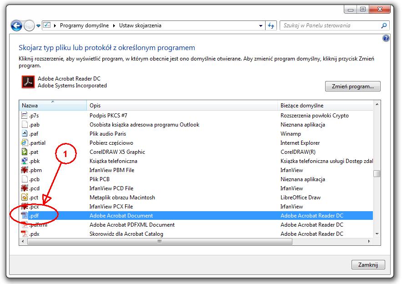Click the vertical scrollbar down arrow
Image resolution: width=402 pixels, height=284 pixels.
pos(377,234)
